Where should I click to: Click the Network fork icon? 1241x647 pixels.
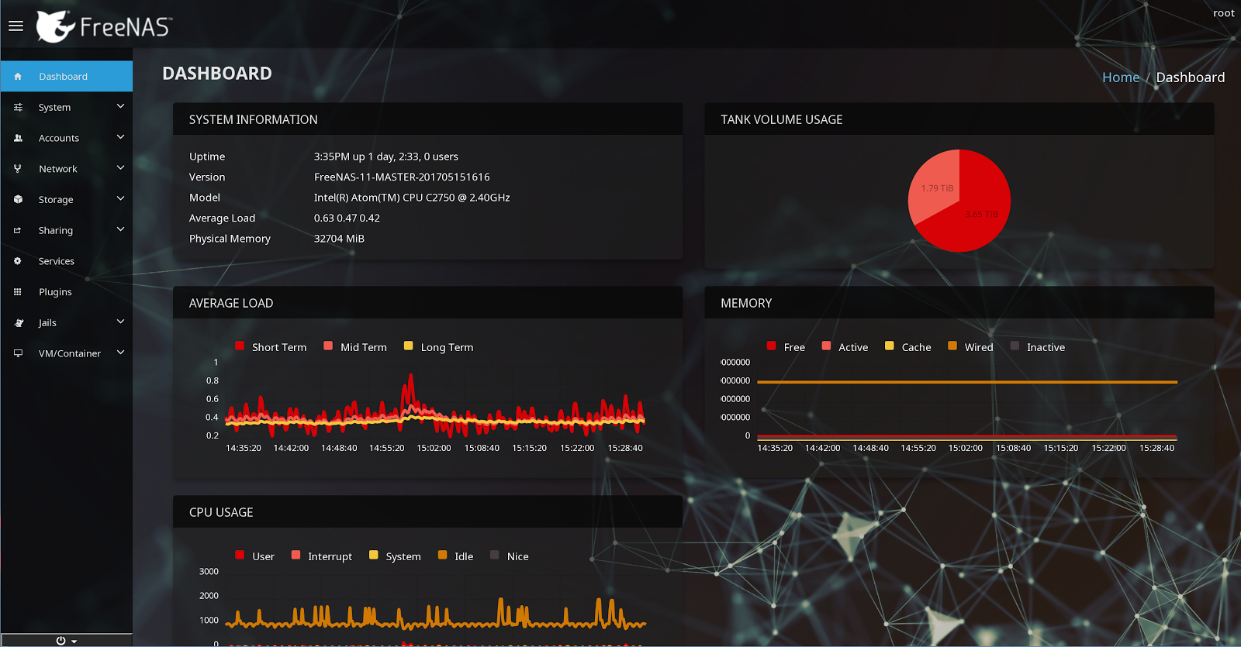pos(18,169)
